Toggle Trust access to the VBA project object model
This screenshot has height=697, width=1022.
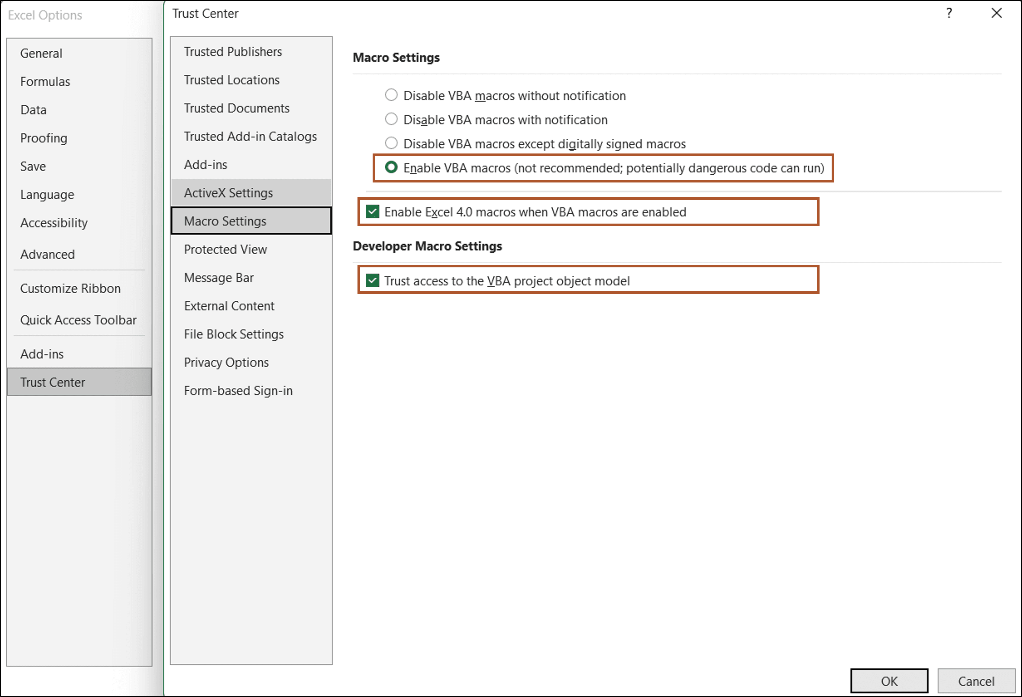click(373, 281)
